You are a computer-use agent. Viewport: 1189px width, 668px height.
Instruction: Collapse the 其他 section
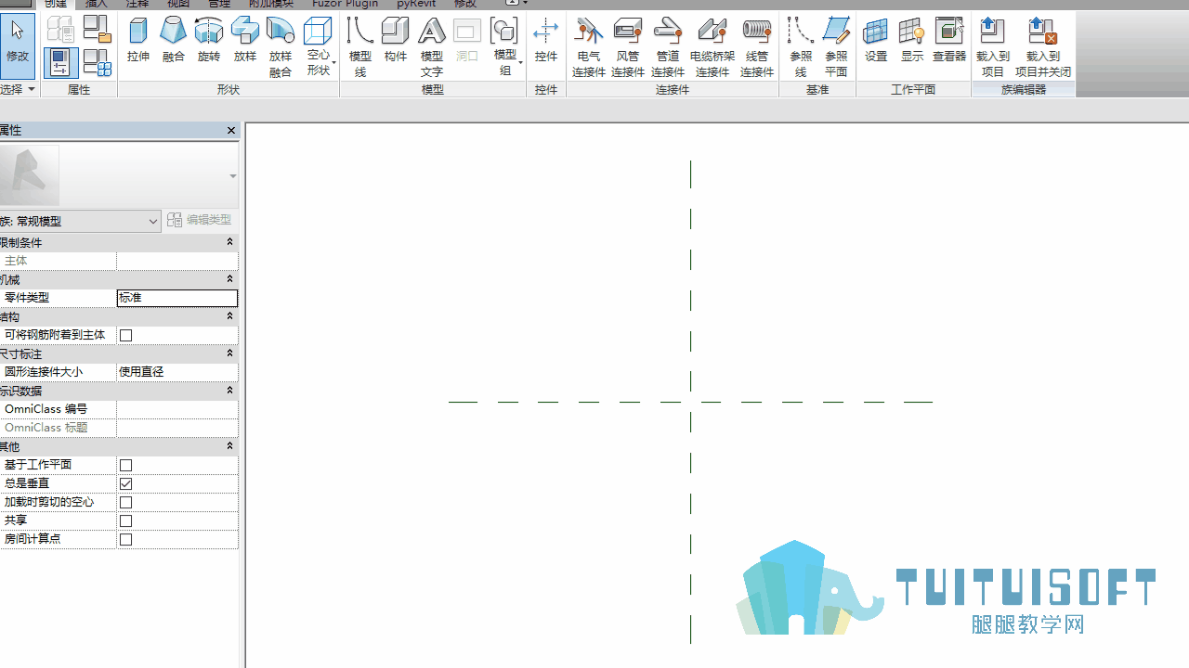pyautogui.click(x=230, y=446)
